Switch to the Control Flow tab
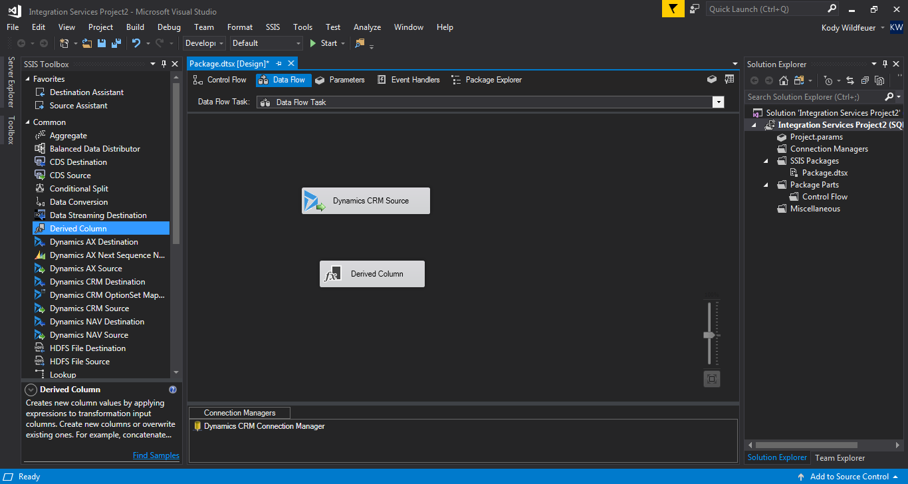 pos(220,80)
